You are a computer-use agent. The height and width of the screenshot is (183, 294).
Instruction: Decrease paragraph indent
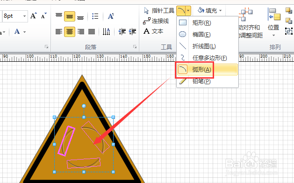point(122,31)
